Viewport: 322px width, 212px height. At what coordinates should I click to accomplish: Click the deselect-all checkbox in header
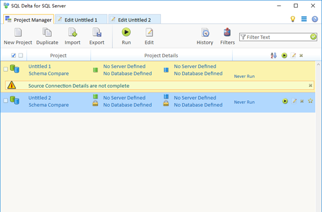pyautogui.click(x=20, y=55)
